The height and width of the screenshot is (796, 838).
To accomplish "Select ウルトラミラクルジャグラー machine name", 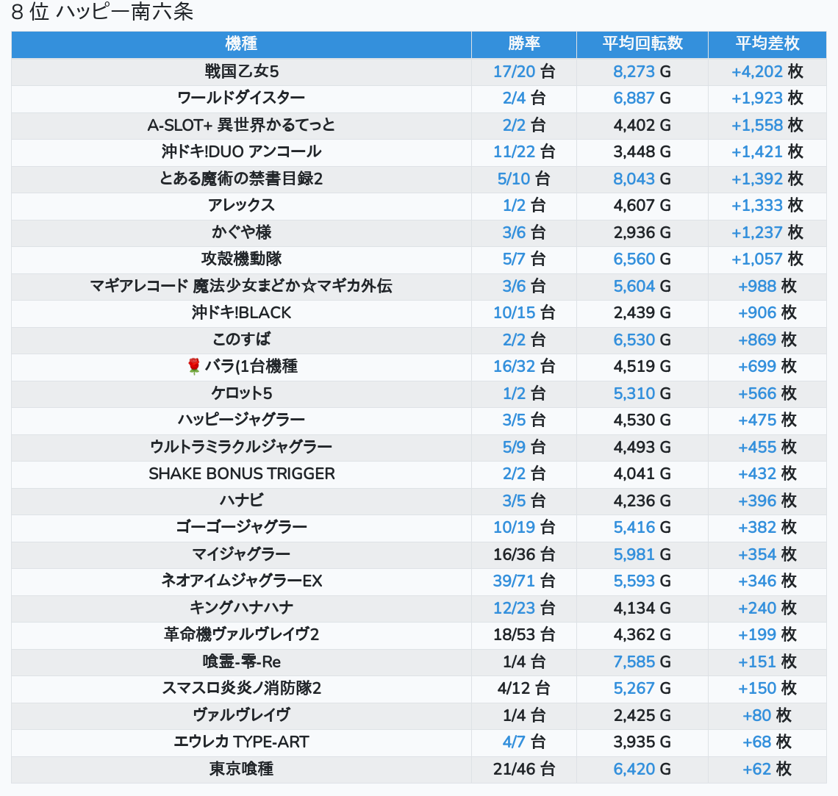I will (241, 447).
